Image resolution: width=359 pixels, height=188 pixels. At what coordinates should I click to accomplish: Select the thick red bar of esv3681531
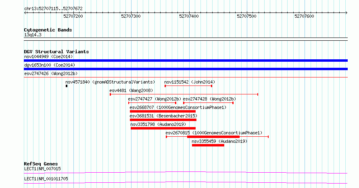(x=163, y=120)
